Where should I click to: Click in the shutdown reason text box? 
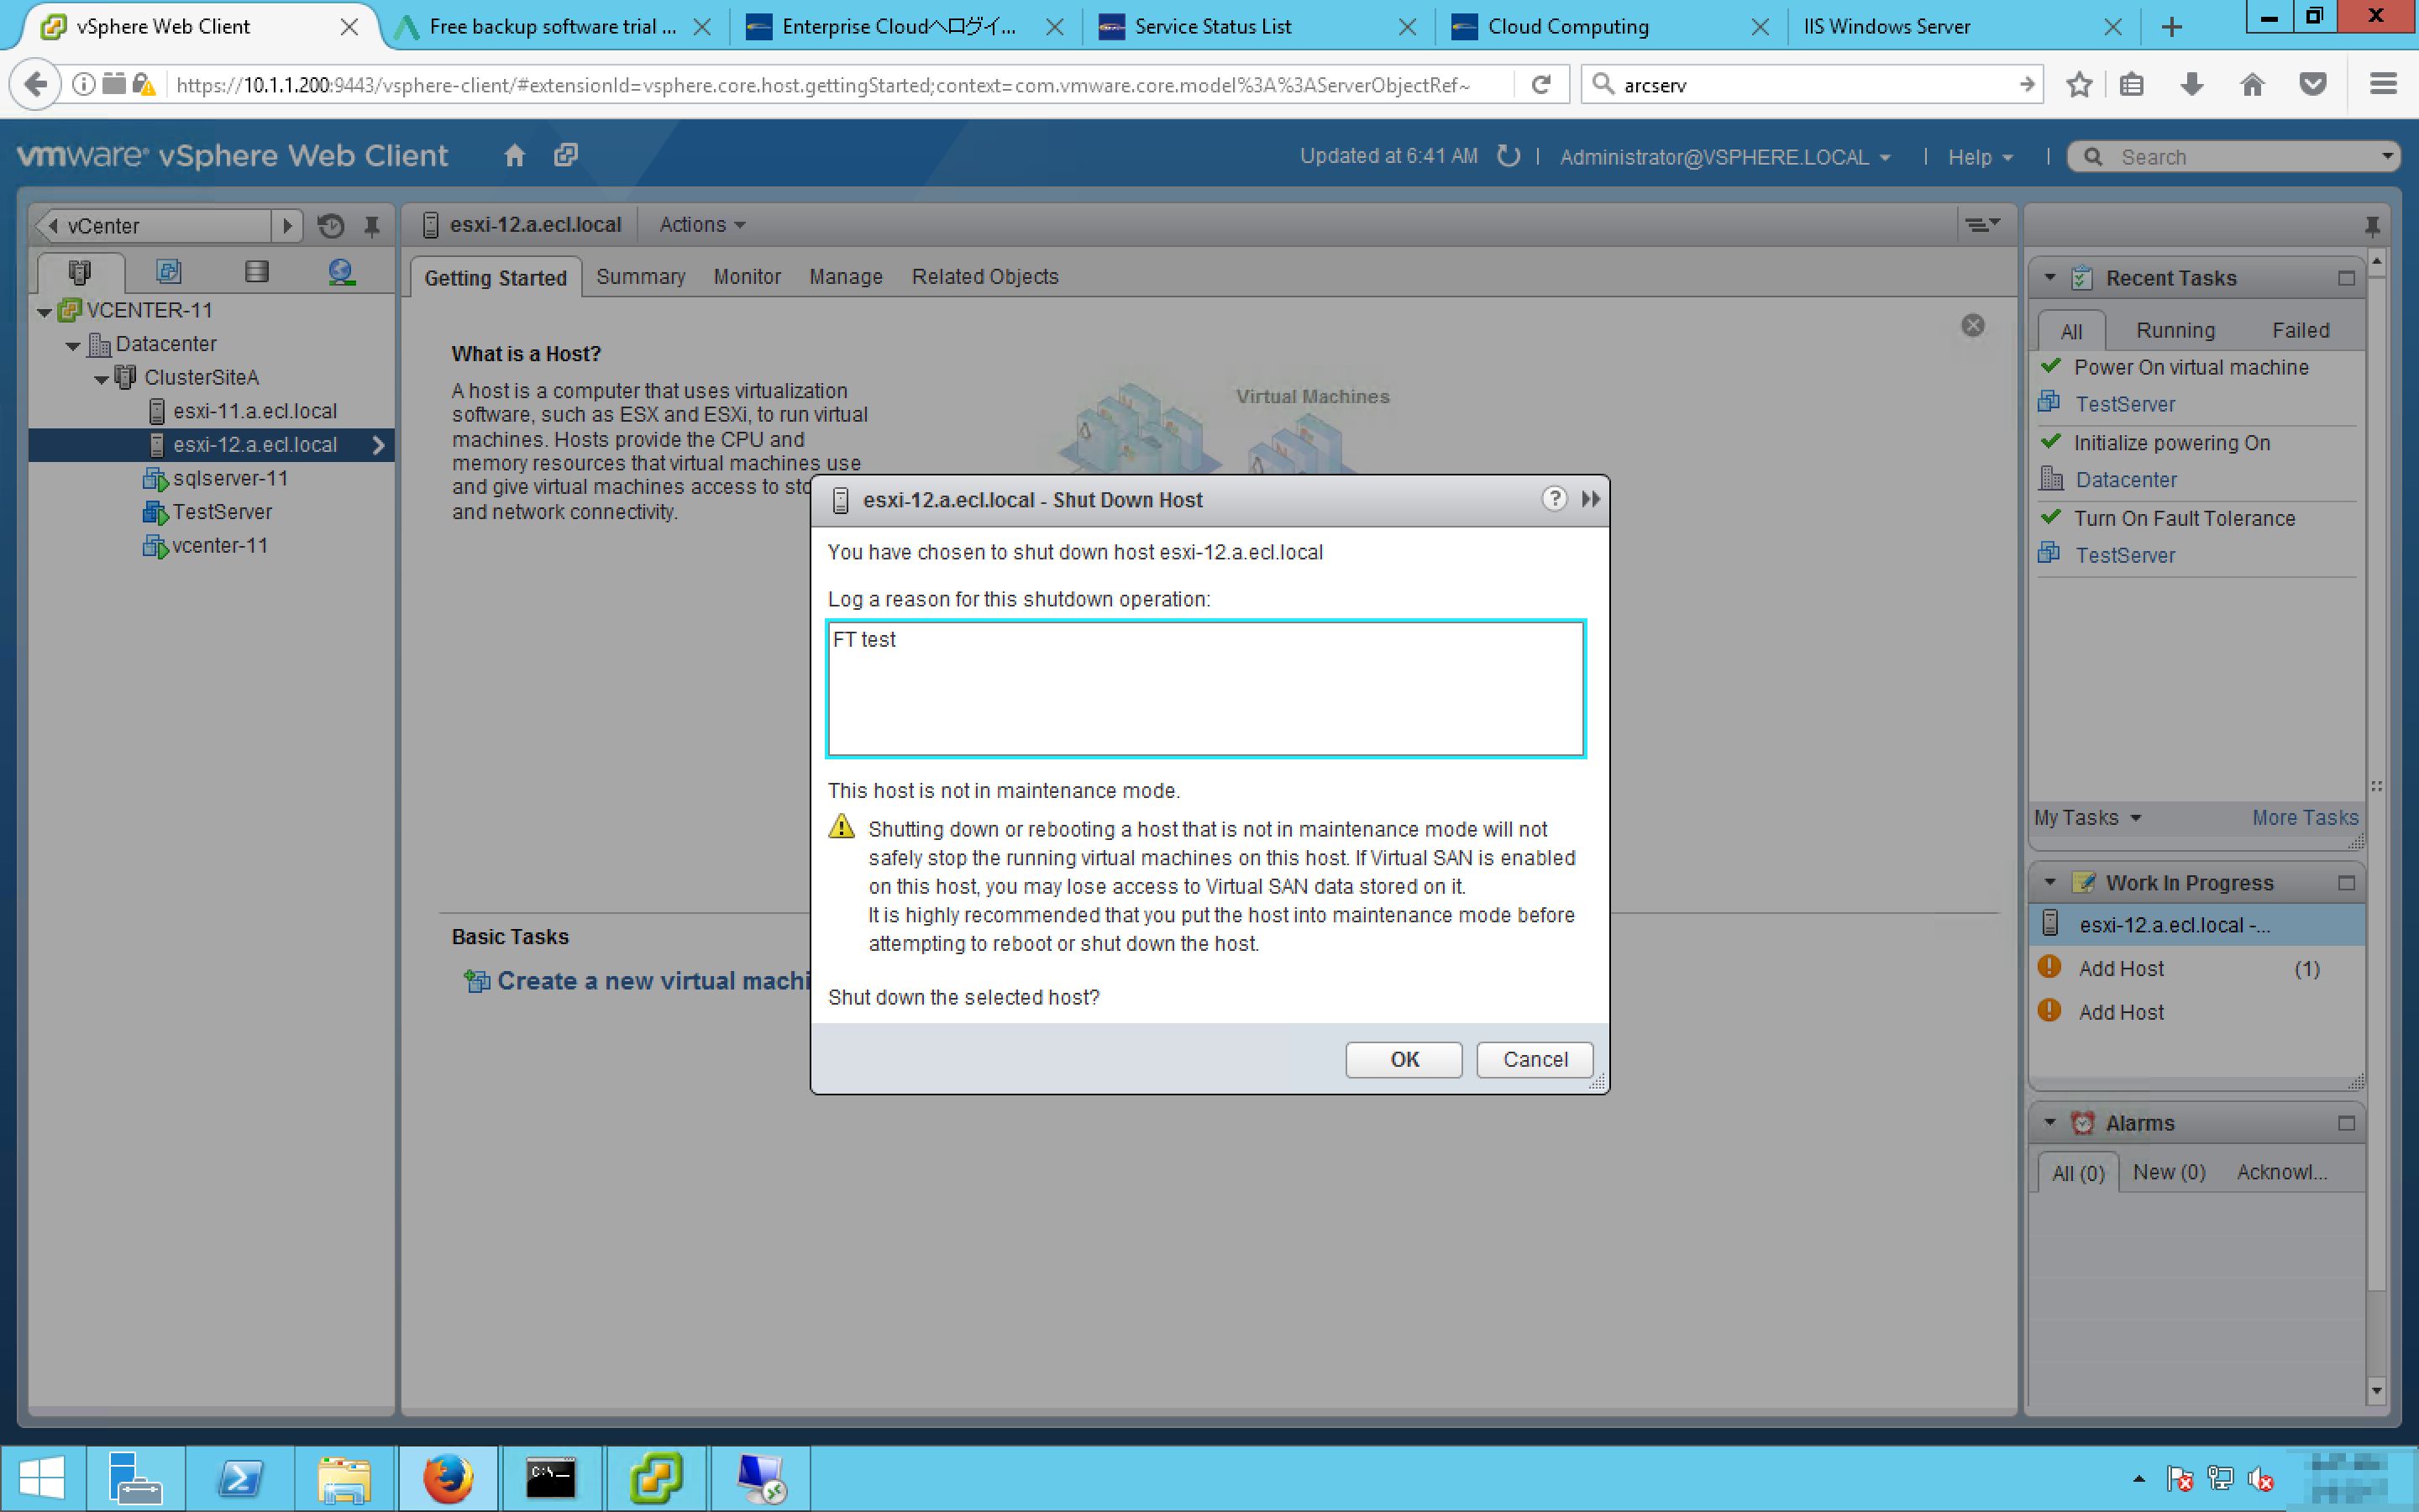click(x=1204, y=689)
